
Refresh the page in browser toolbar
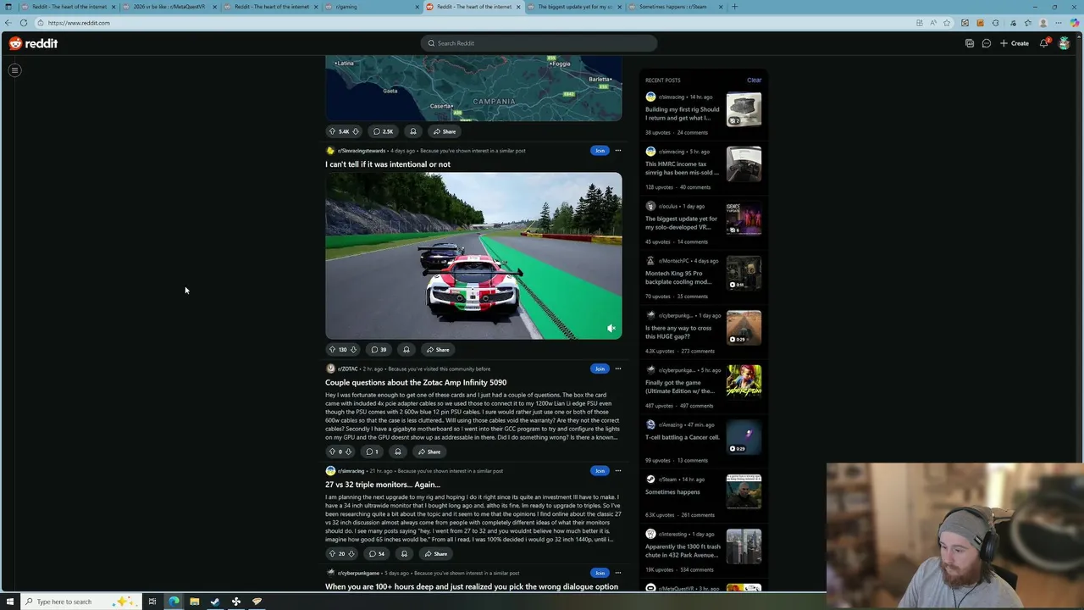click(x=24, y=23)
